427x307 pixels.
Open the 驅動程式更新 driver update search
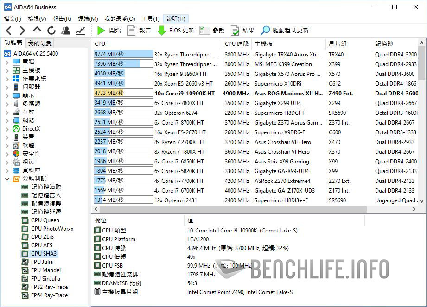[x=284, y=31]
